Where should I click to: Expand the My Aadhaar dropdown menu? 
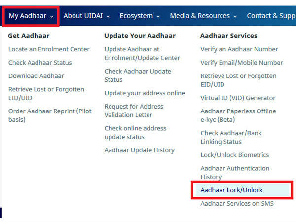pyautogui.click(x=31, y=16)
